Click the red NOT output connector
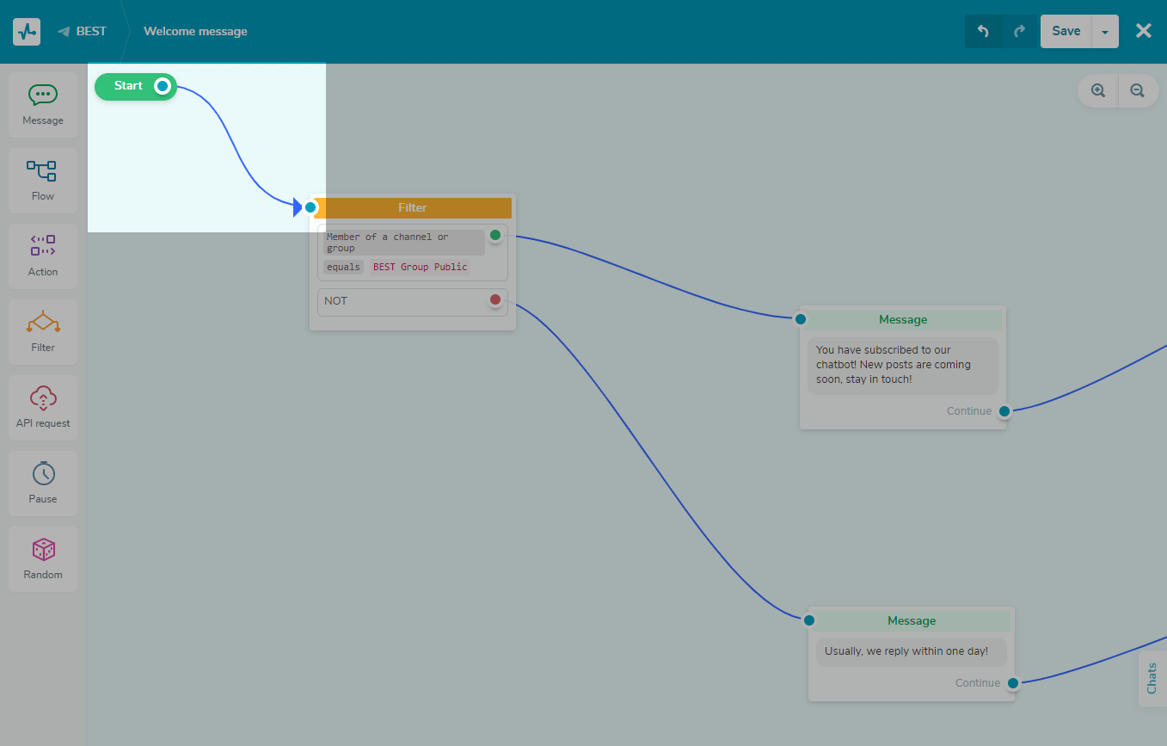 click(x=495, y=299)
